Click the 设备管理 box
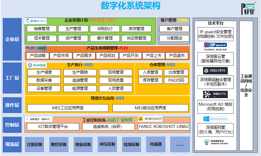This screenshot has width=261, height=156. (44, 88)
